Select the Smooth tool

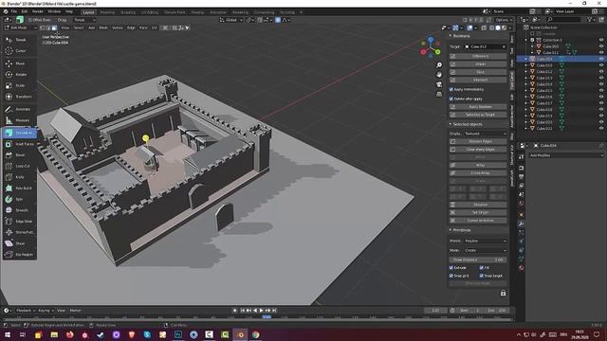click(19, 210)
